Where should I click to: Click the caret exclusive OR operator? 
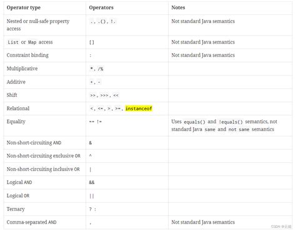tap(91, 155)
